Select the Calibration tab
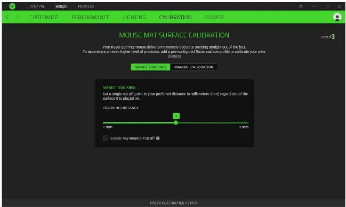Screen dimensions: 346x207 point(175,17)
